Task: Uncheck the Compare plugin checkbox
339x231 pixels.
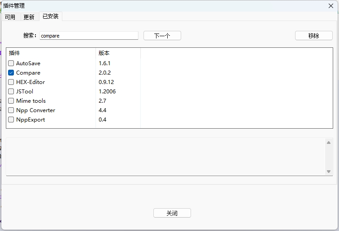Action: pyautogui.click(x=11, y=73)
